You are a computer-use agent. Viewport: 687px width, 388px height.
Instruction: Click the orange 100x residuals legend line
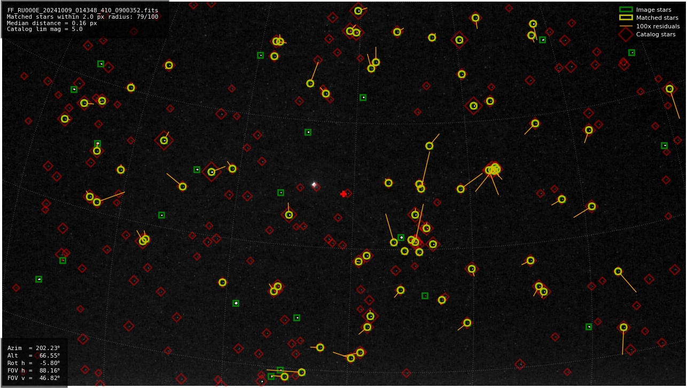[x=626, y=26]
